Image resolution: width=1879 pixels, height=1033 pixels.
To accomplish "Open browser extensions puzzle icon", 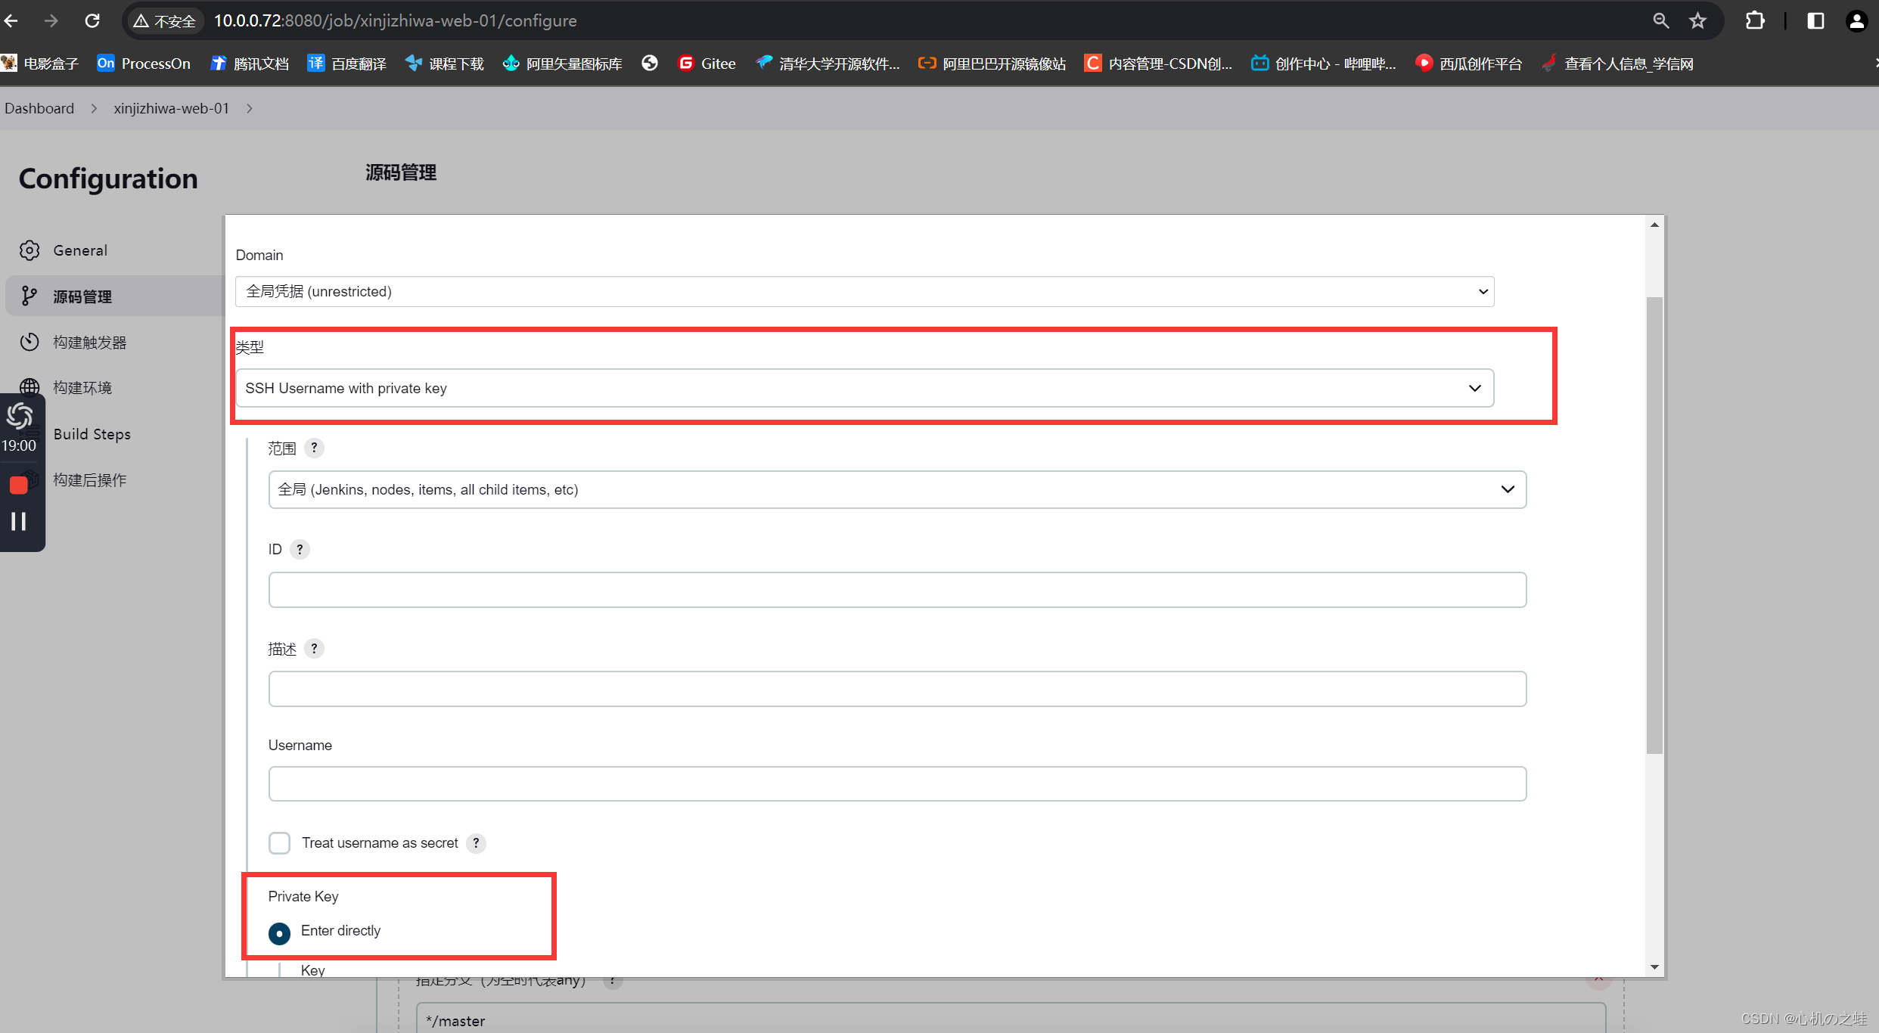I will (x=1755, y=20).
